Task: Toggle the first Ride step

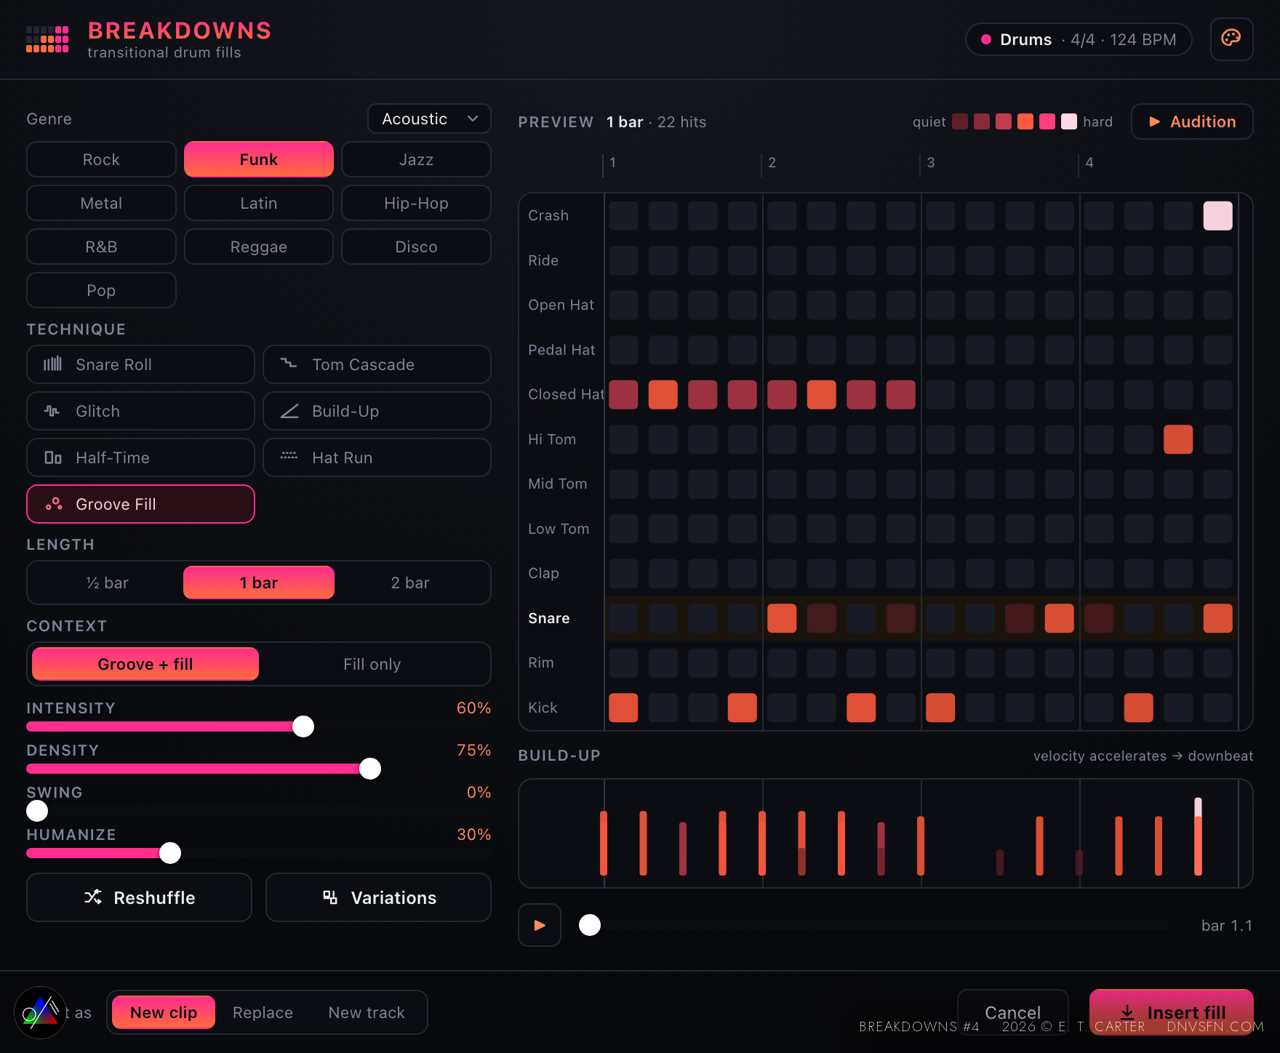Action: [x=623, y=260]
